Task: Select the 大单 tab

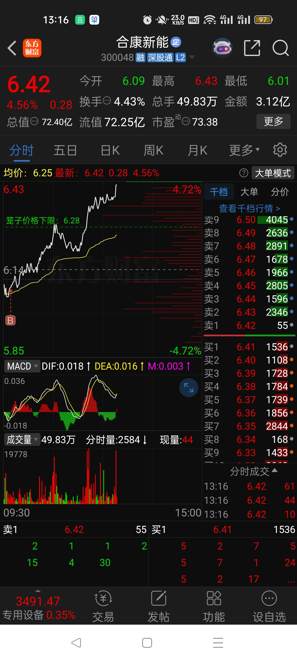Action: 249,191
